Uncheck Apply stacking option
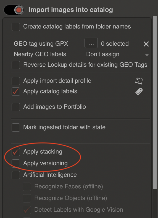This screenshot has height=218, width=158. pos(16,152)
